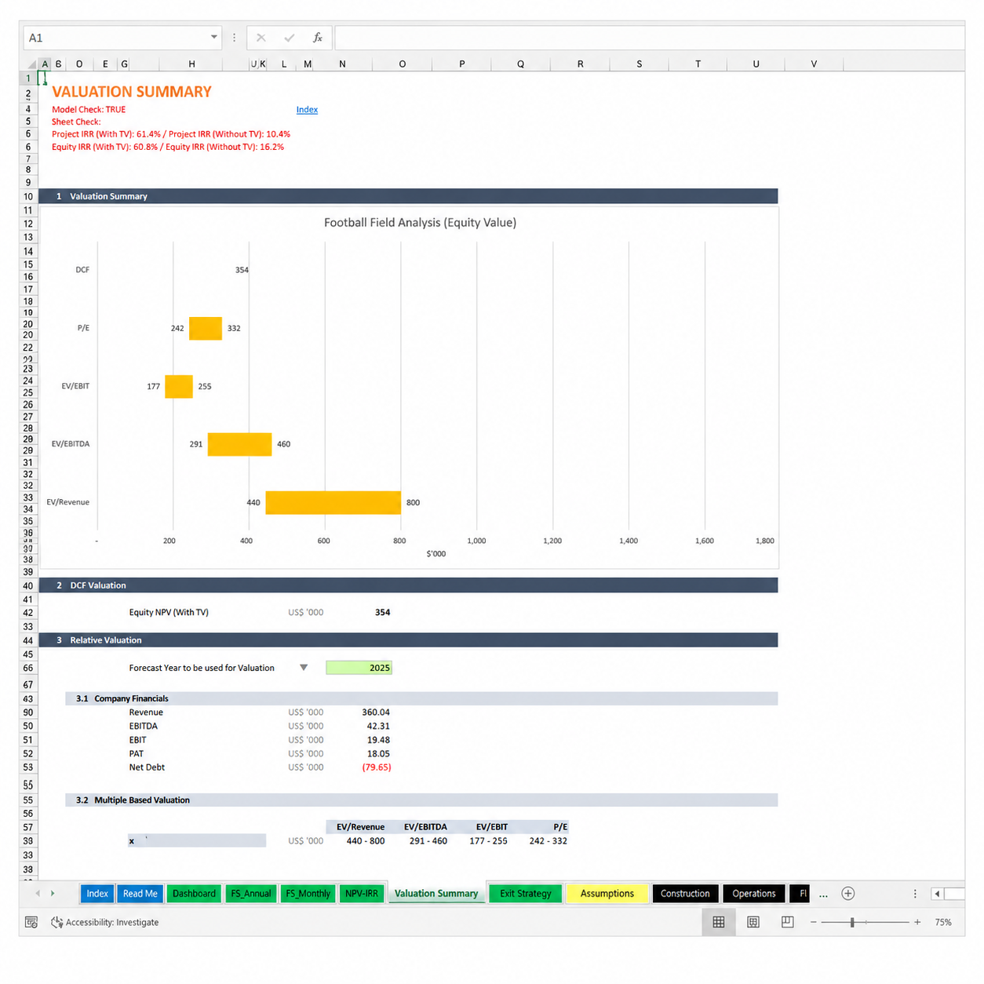Follow the Index hyperlink

(x=307, y=110)
